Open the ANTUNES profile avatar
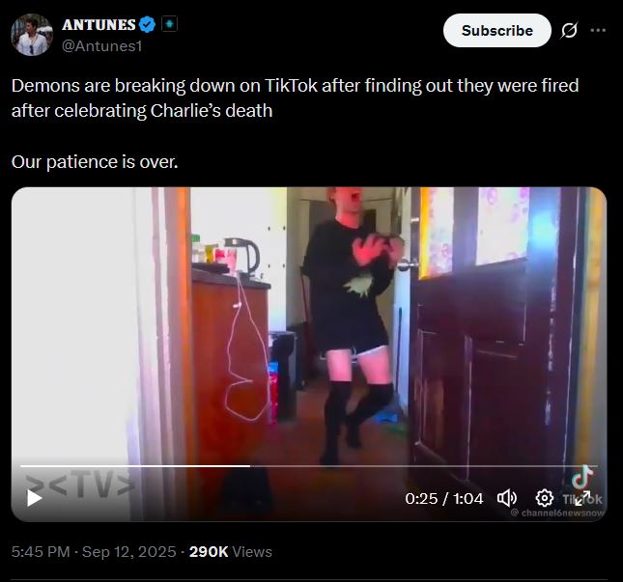 32,35
